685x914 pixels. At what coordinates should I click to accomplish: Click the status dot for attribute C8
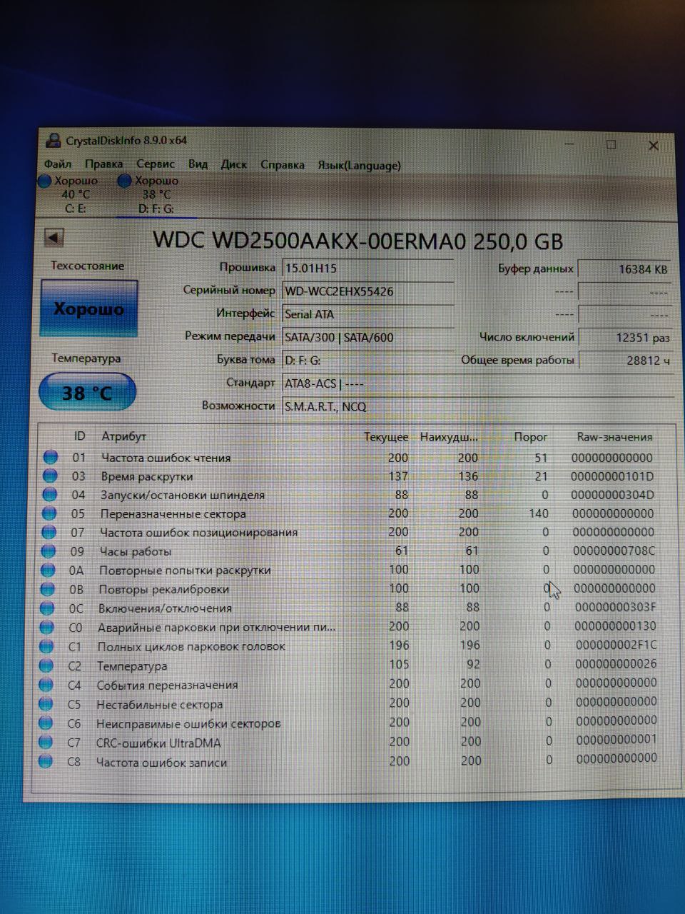tap(46, 761)
